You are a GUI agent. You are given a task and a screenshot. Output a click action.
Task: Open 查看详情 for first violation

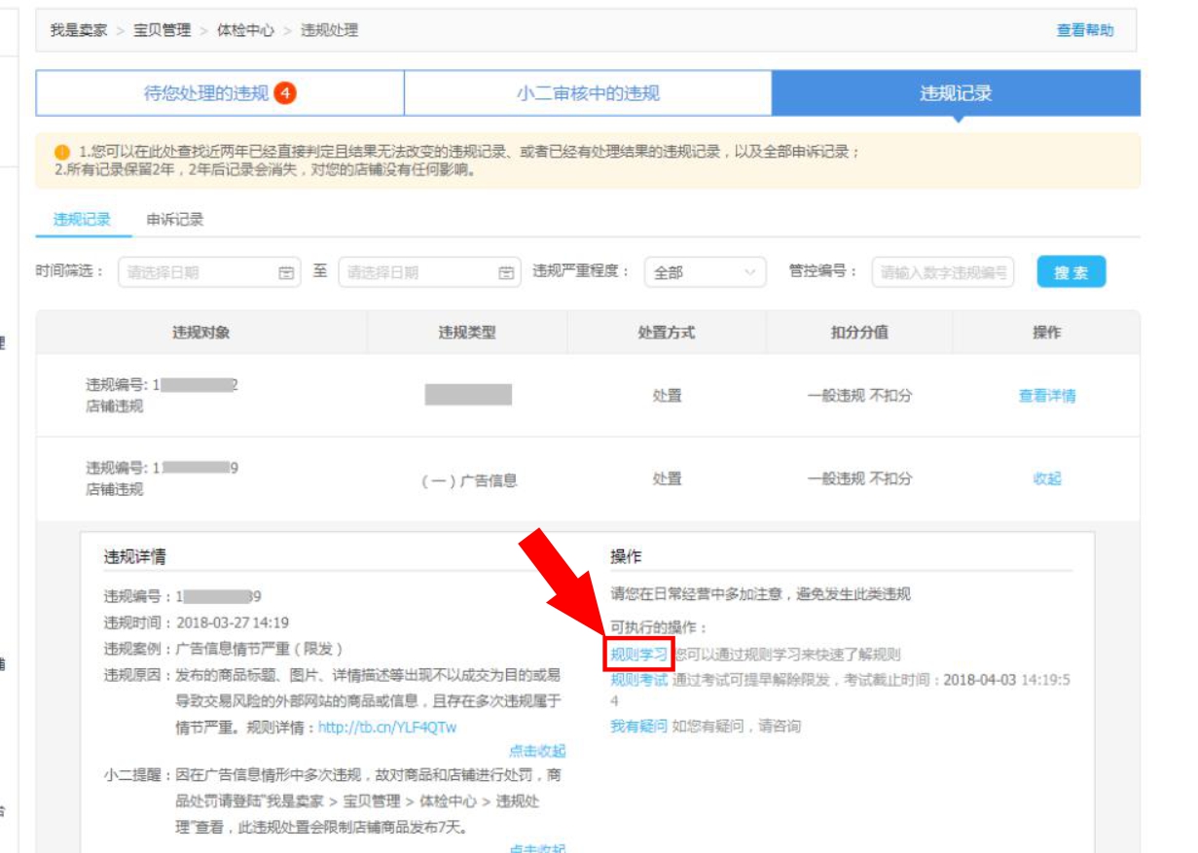tap(1046, 396)
